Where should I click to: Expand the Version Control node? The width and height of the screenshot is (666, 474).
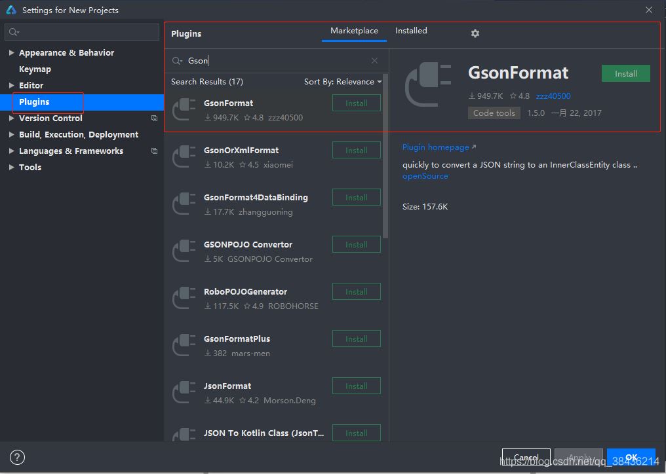tap(11, 118)
